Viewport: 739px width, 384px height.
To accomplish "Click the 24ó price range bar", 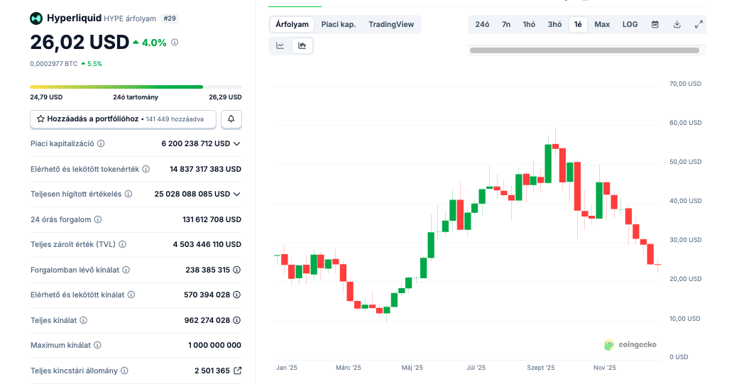I will (x=136, y=87).
